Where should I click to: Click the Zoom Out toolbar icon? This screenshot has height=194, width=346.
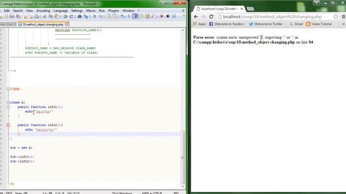101,17
